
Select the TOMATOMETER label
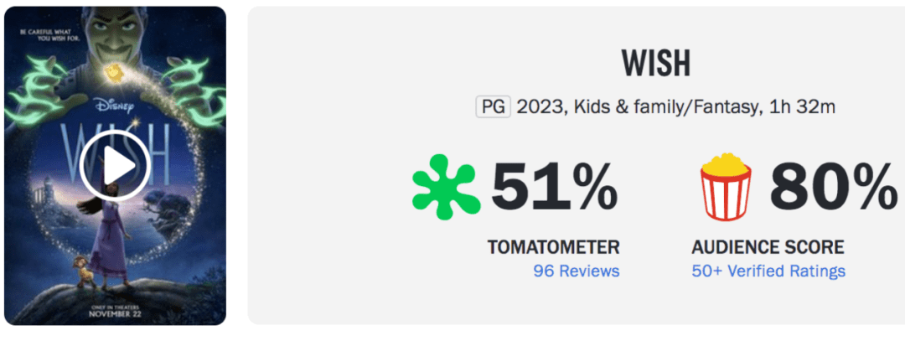553,247
